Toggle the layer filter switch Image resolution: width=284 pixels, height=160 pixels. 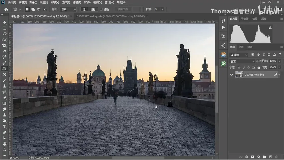[x=280, y=54]
